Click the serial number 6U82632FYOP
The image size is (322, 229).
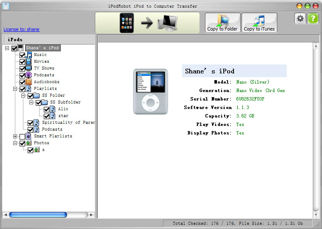pyautogui.click(x=250, y=99)
